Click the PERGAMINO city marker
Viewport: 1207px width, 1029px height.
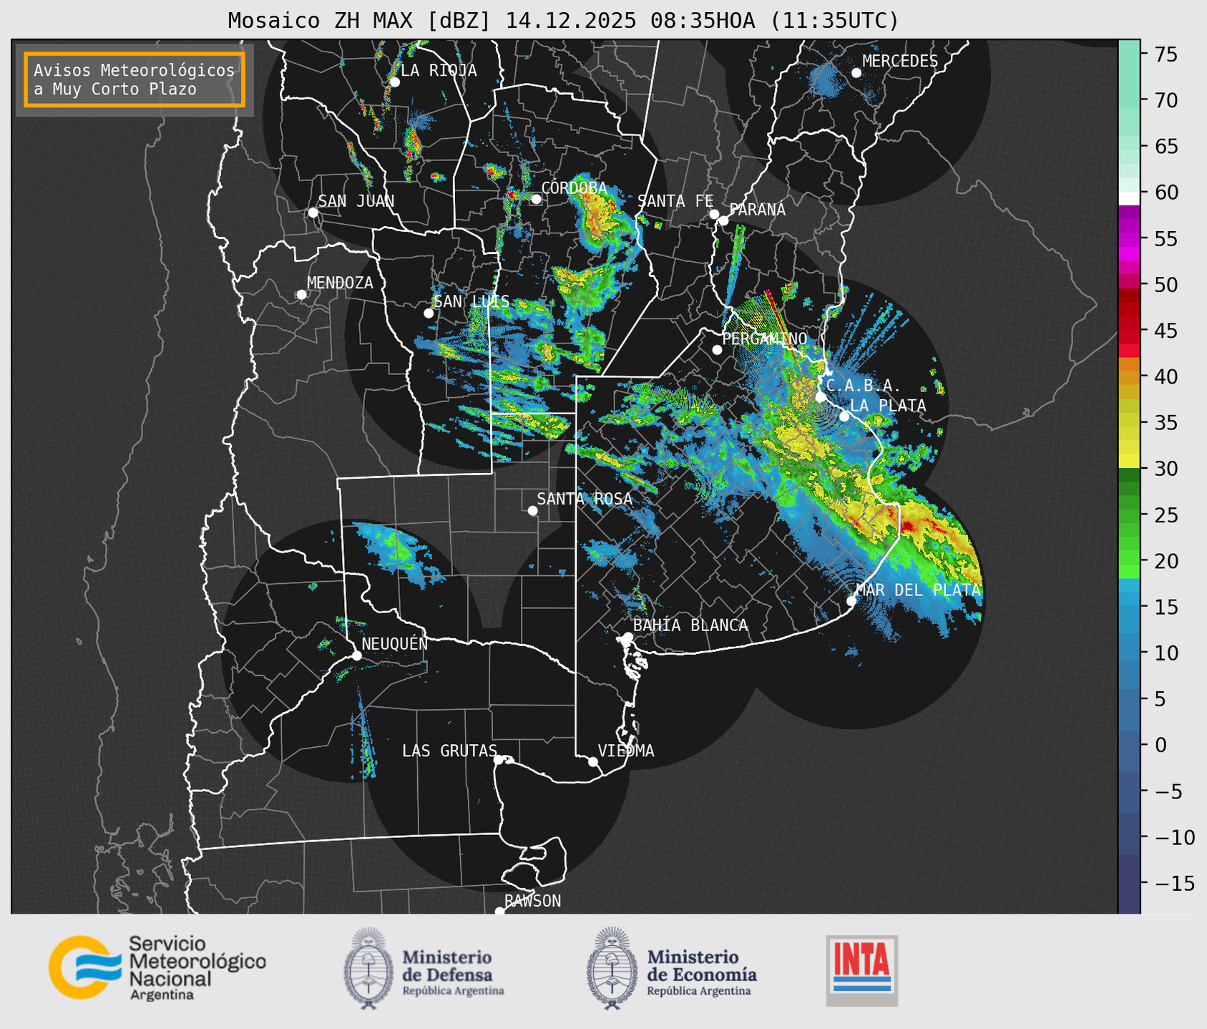(x=717, y=350)
